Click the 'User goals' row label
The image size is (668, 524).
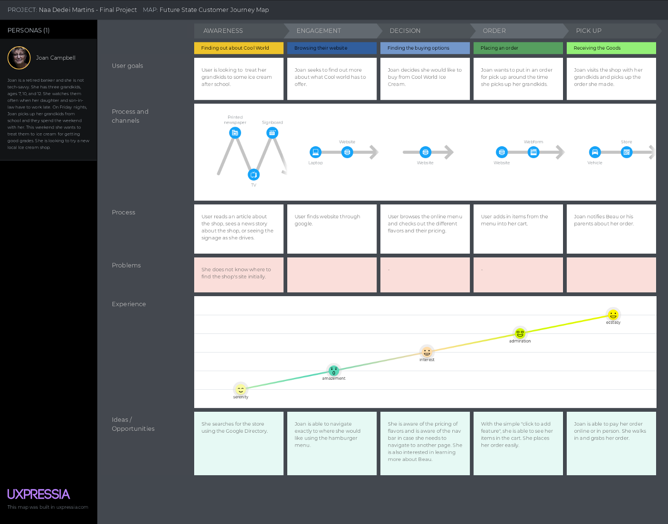pyautogui.click(x=127, y=65)
